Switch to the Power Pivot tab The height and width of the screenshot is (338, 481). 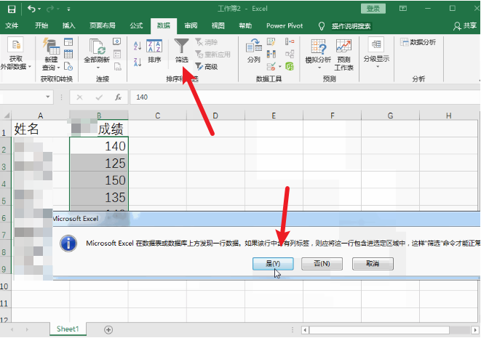285,25
